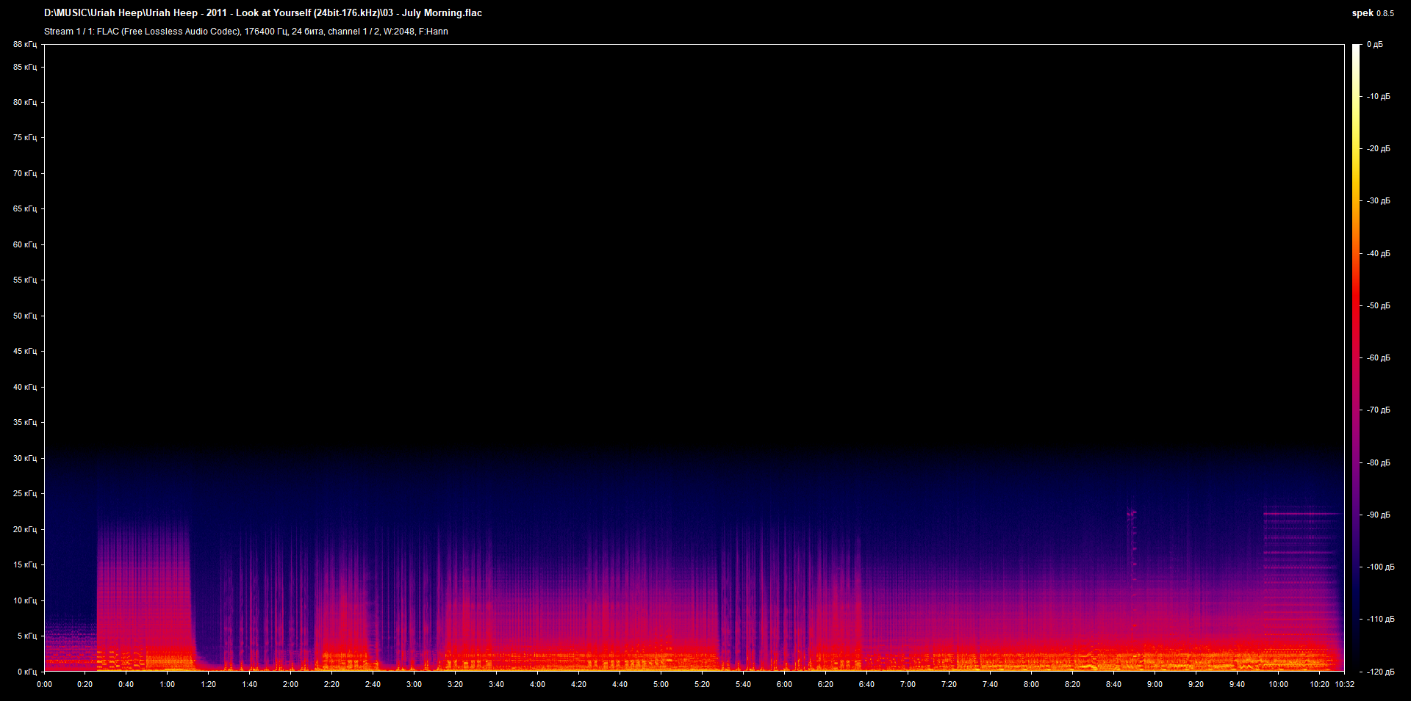
Task: Click the 0 дБ marker on color legend
Action: (1376, 44)
